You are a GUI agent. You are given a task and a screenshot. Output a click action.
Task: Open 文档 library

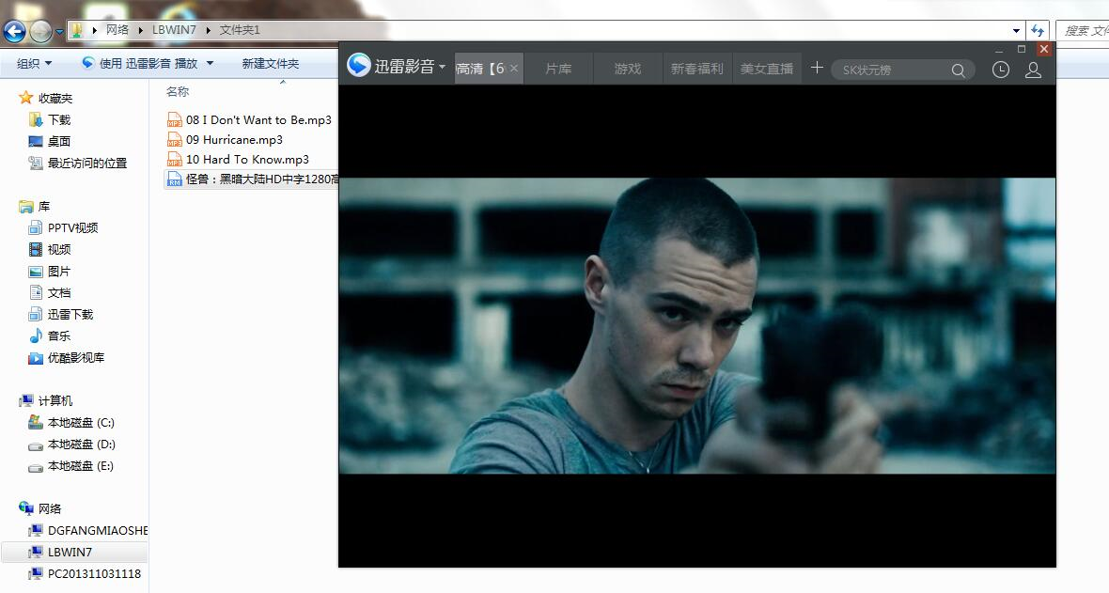(58, 292)
